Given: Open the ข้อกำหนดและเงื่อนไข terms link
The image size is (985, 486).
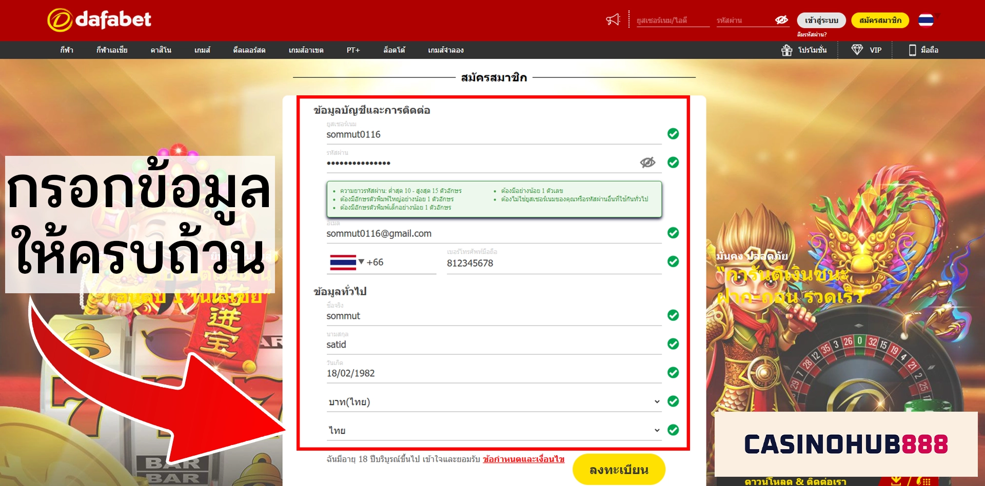Looking at the screenshot, I should 524,459.
